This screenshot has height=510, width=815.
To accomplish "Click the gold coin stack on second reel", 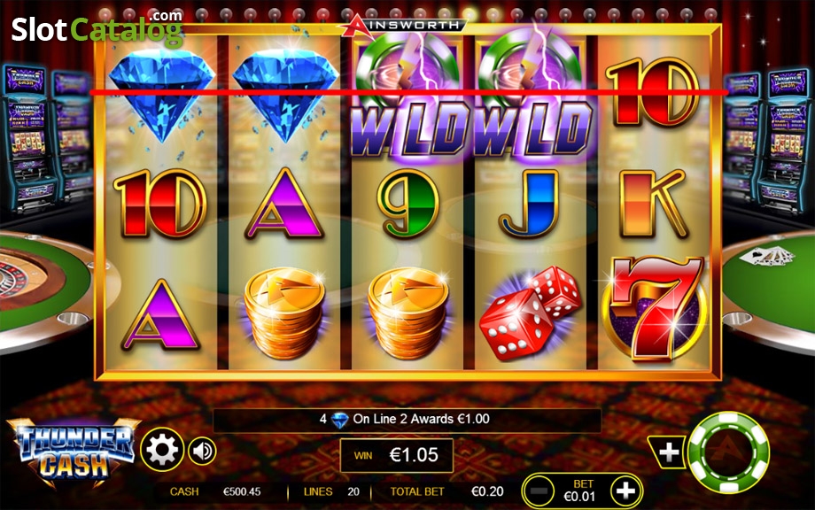I will (x=284, y=313).
